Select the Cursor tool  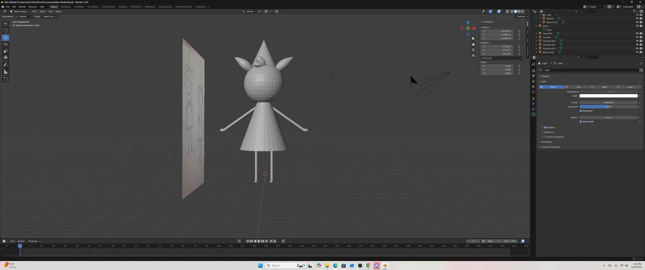(6, 30)
